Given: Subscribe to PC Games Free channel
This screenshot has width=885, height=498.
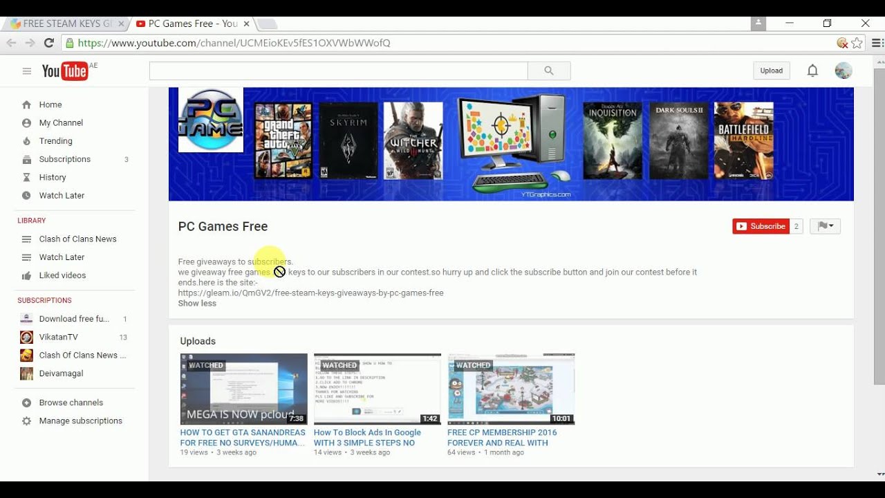Looking at the screenshot, I should click(x=761, y=226).
